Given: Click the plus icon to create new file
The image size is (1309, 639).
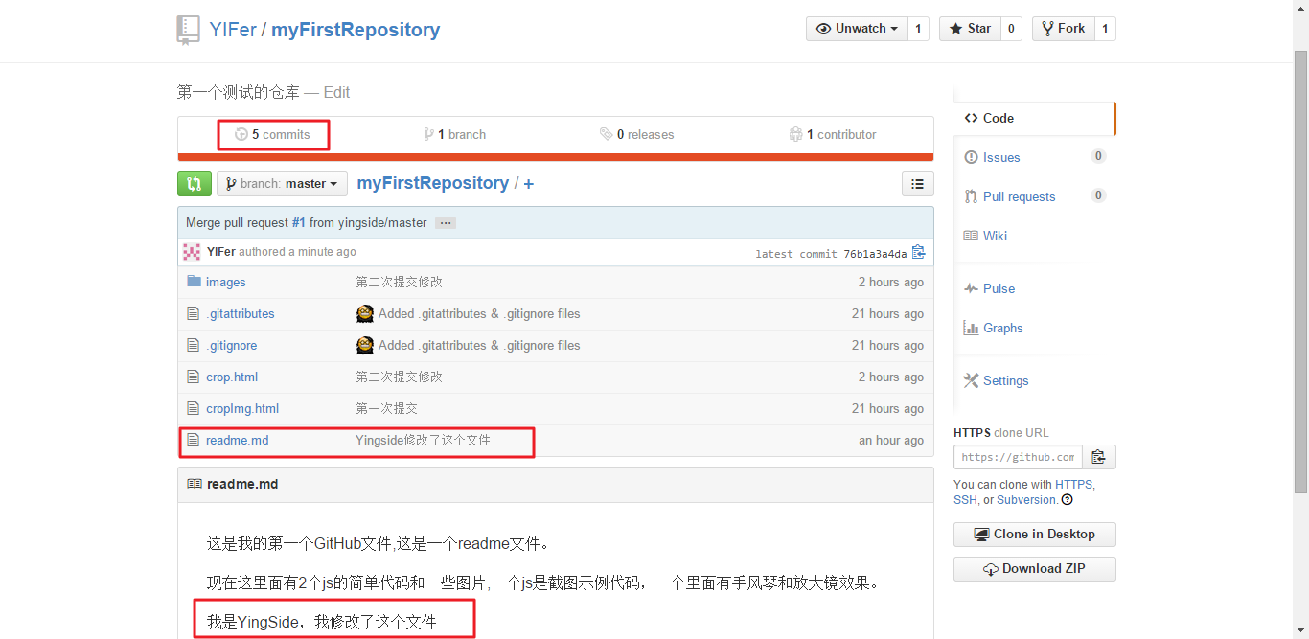Looking at the screenshot, I should tap(529, 184).
